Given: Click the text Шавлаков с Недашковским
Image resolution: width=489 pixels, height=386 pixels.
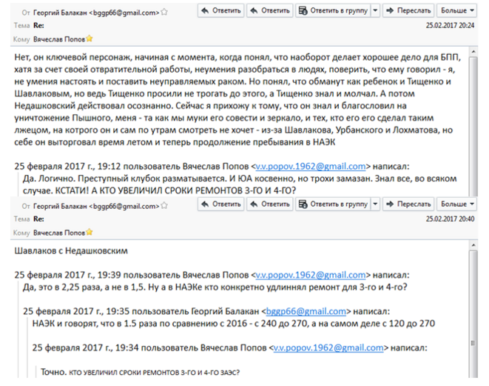Looking at the screenshot, I should click(71, 250).
